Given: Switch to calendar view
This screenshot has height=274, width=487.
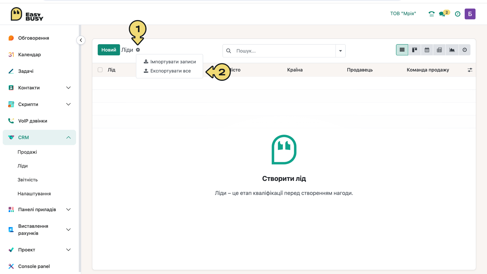Looking at the screenshot, I should click(x=427, y=50).
